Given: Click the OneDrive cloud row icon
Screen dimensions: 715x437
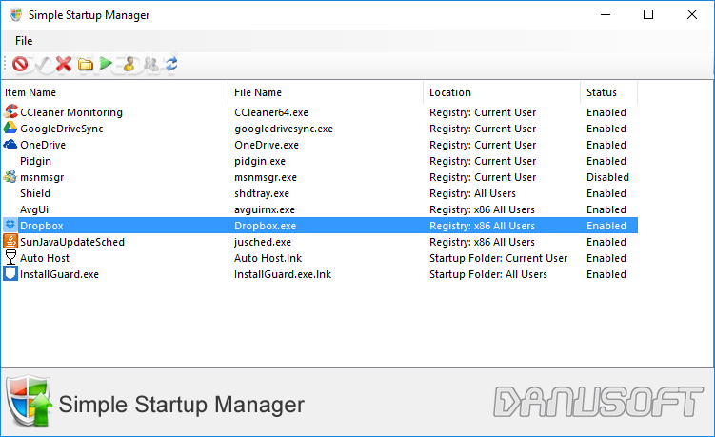Looking at the screenshot, I should pyautogui.click(x=10, y=144).
